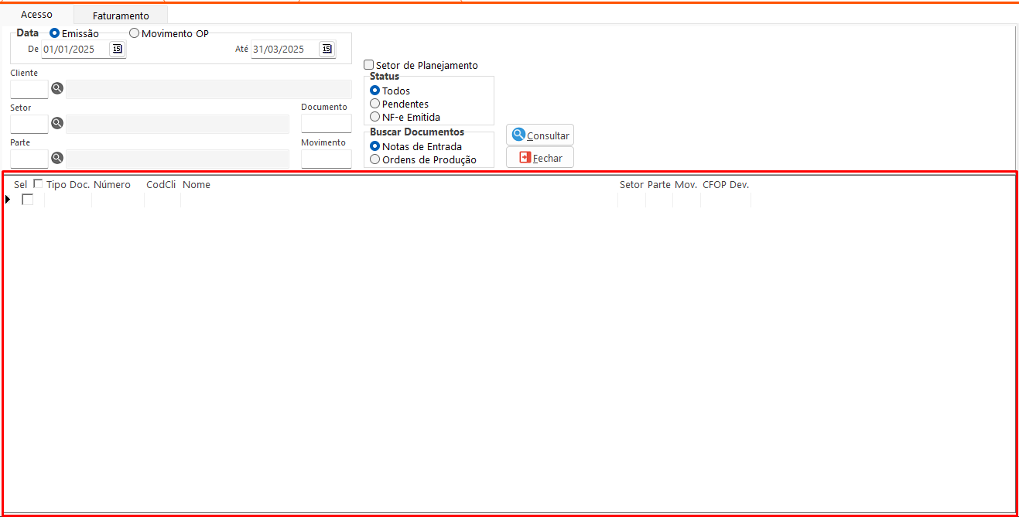
Task: Select Ordens de Produção document search
Action: pos(375,159)
